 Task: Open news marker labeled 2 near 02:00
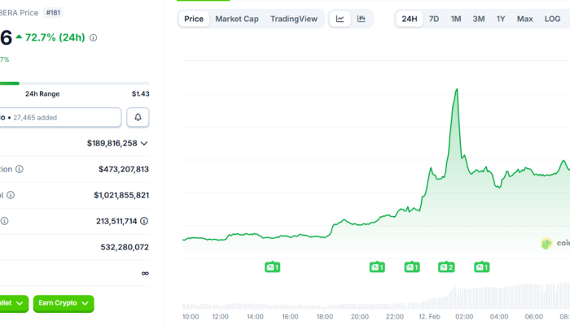pyautogui.click(x=446, y=266)
